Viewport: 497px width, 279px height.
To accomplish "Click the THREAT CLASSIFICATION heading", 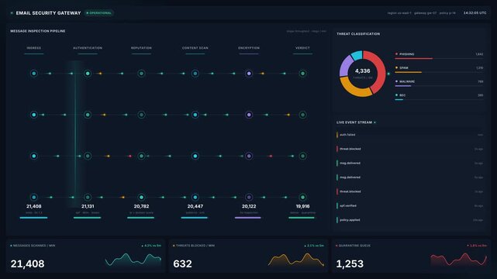I will (x=358, y=34).
